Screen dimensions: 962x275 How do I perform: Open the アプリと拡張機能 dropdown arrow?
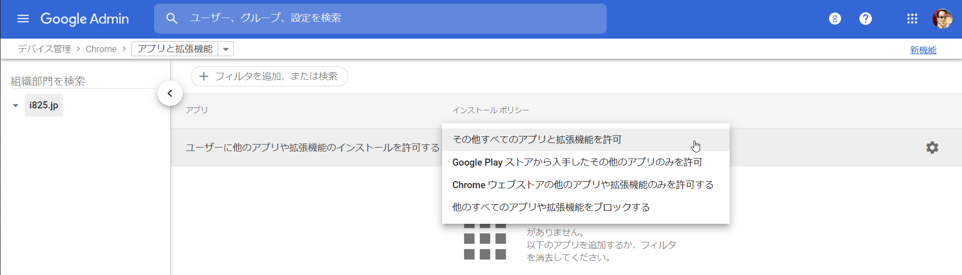226,49
